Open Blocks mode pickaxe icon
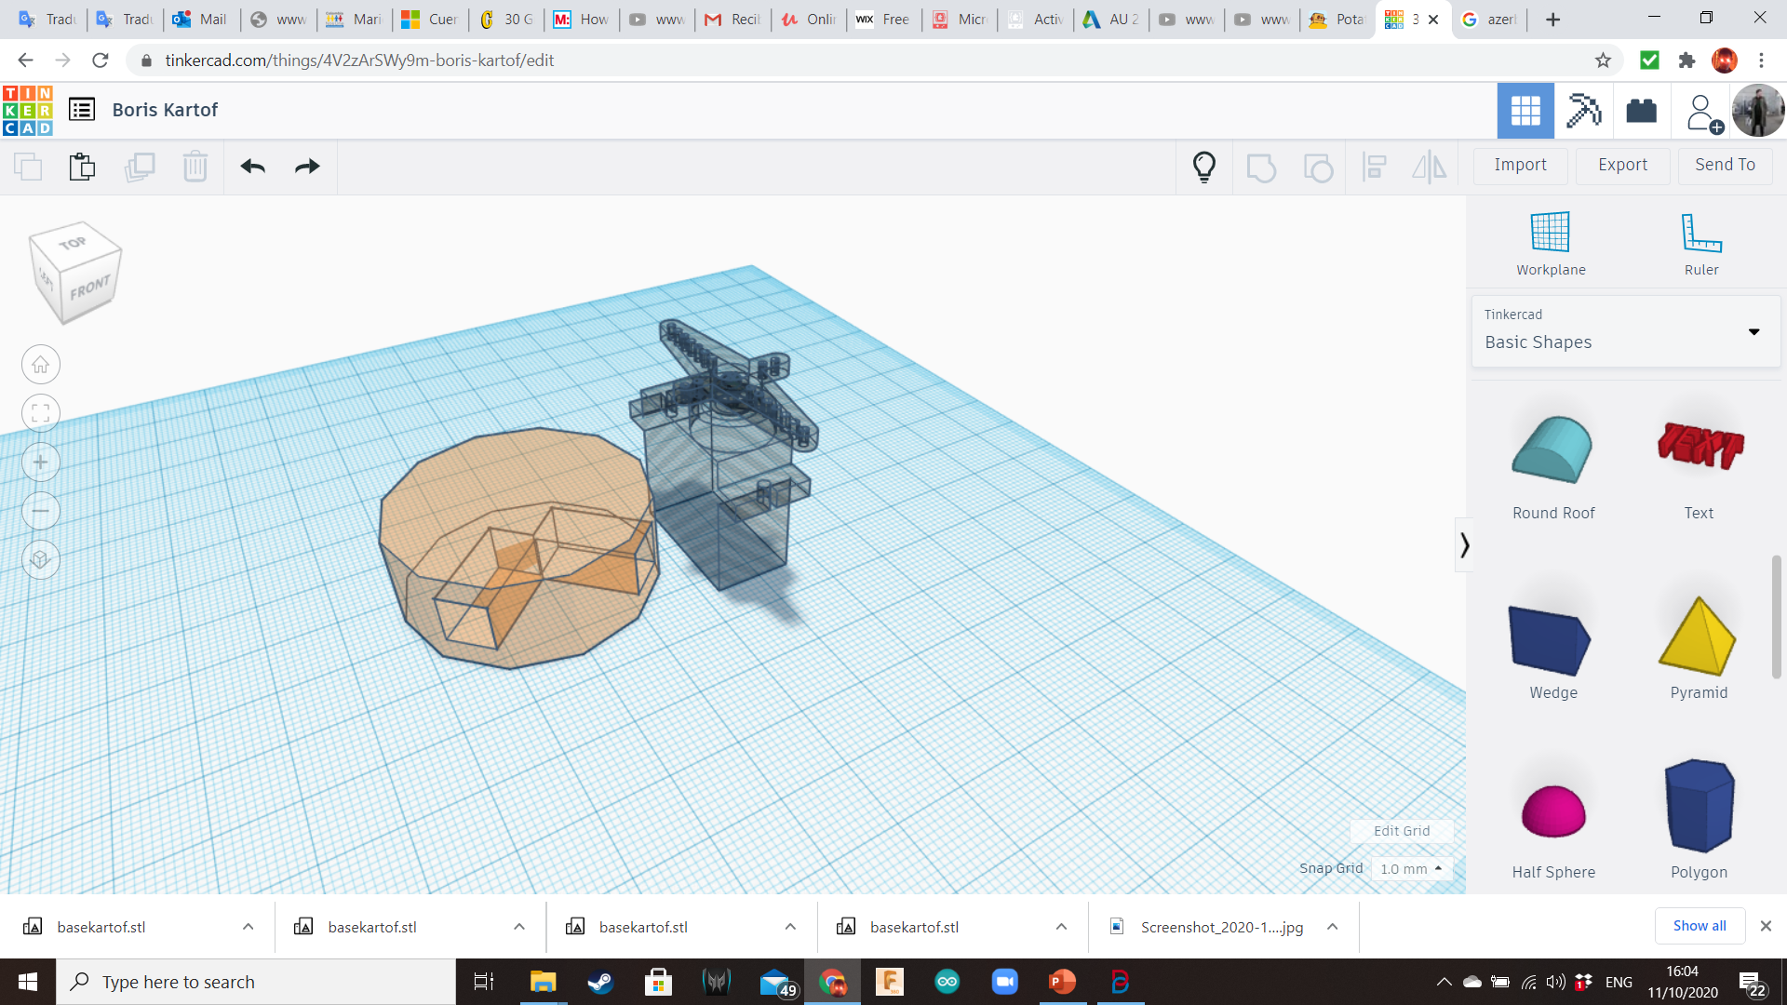Viewport: 1787px width, 1005px height. pos(1582,111)
